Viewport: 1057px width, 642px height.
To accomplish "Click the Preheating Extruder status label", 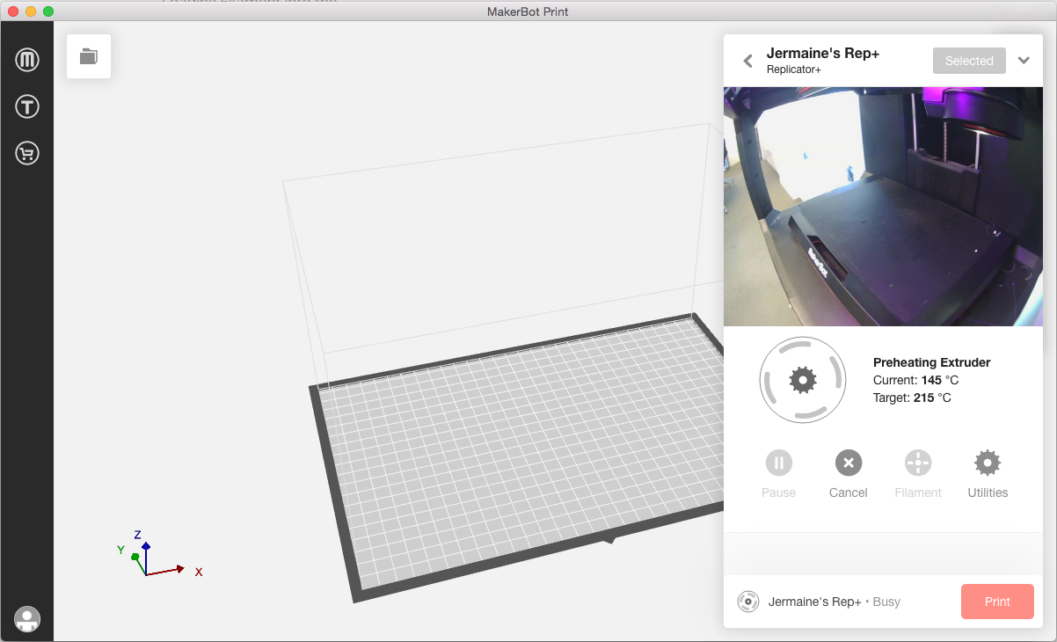I will tap(932, 362).
